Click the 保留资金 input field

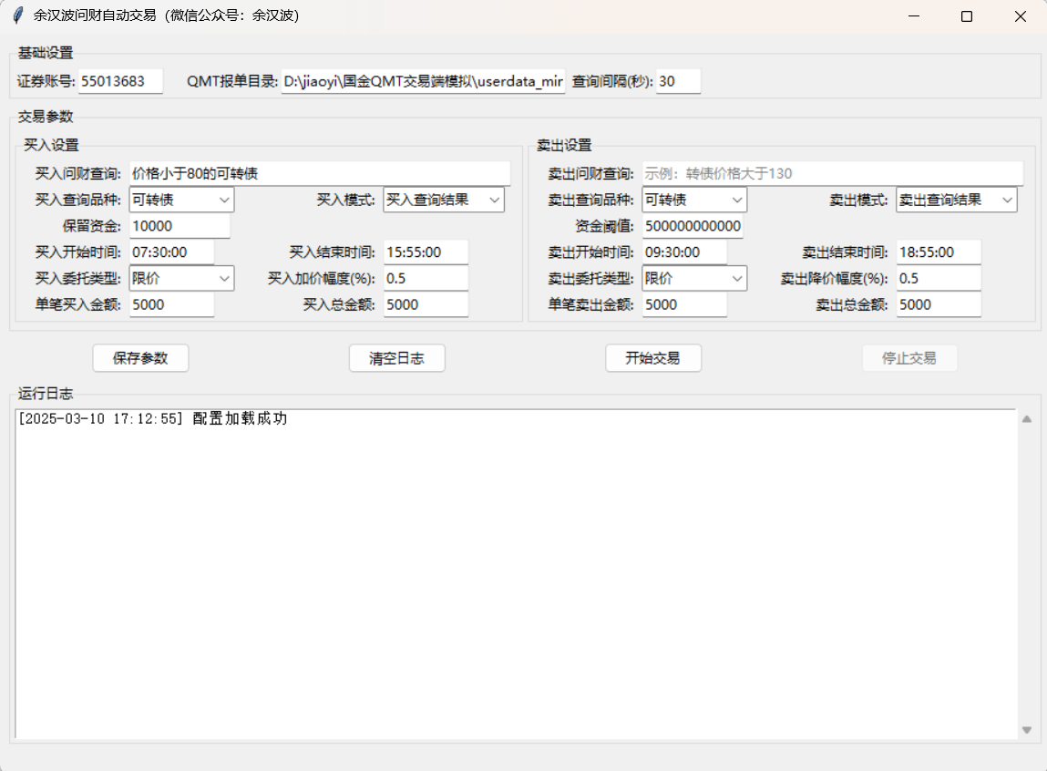(x=180, y=226)
